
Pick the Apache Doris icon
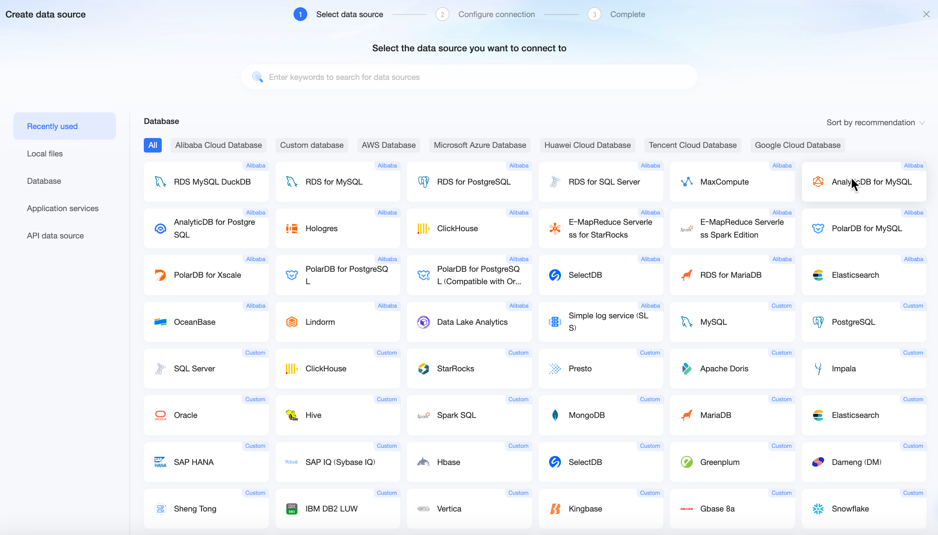point(686,368)
